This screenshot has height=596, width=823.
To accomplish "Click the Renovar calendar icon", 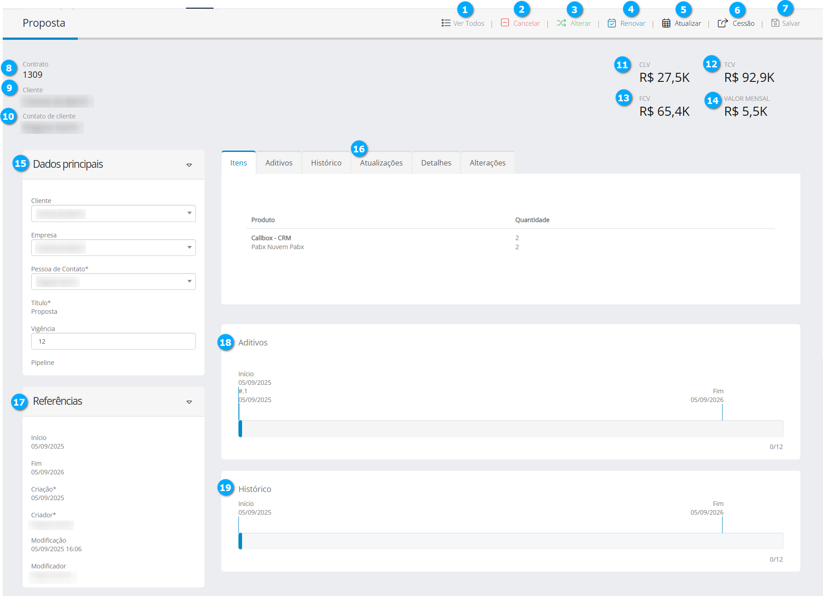I will point(612,23).
